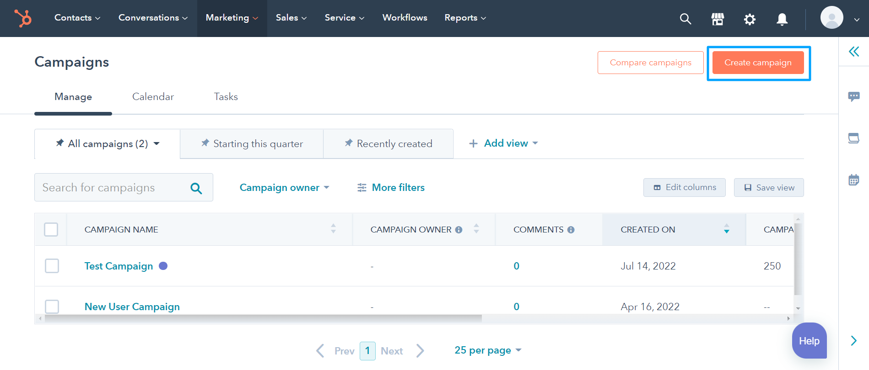
Task: Expand the Conversations menu
Action: coord(153,18)
